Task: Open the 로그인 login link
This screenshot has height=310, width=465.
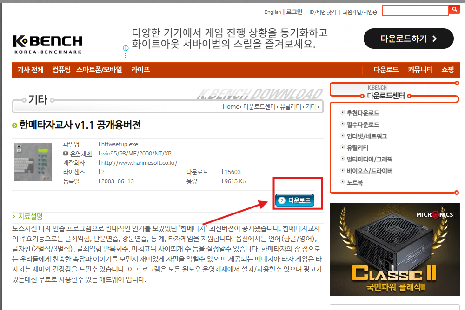Action: (x=294, y=12)
